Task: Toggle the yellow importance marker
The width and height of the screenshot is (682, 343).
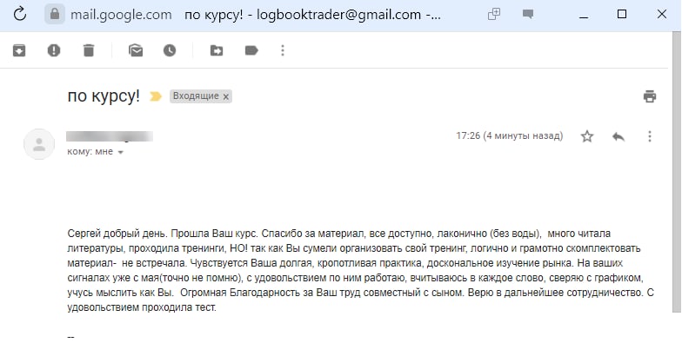Action: [x=155, y=96]
